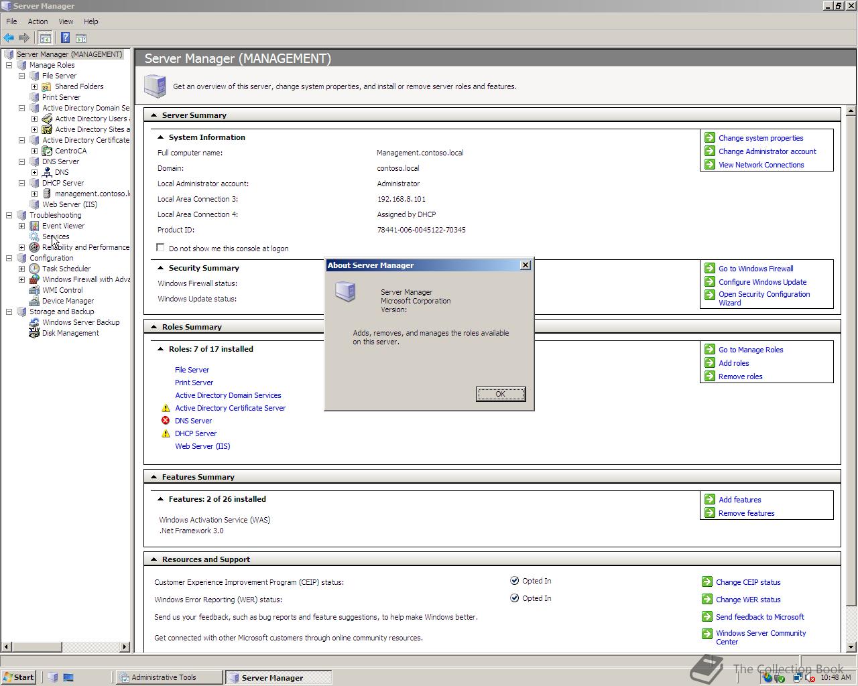This screenshot has width=858, height=686.
Task: Click the tree pane scroll right arrow
Action: 125,646
